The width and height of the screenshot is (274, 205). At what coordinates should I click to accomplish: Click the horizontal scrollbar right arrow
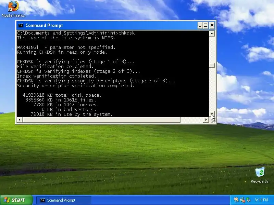click(x=206, y=120)
